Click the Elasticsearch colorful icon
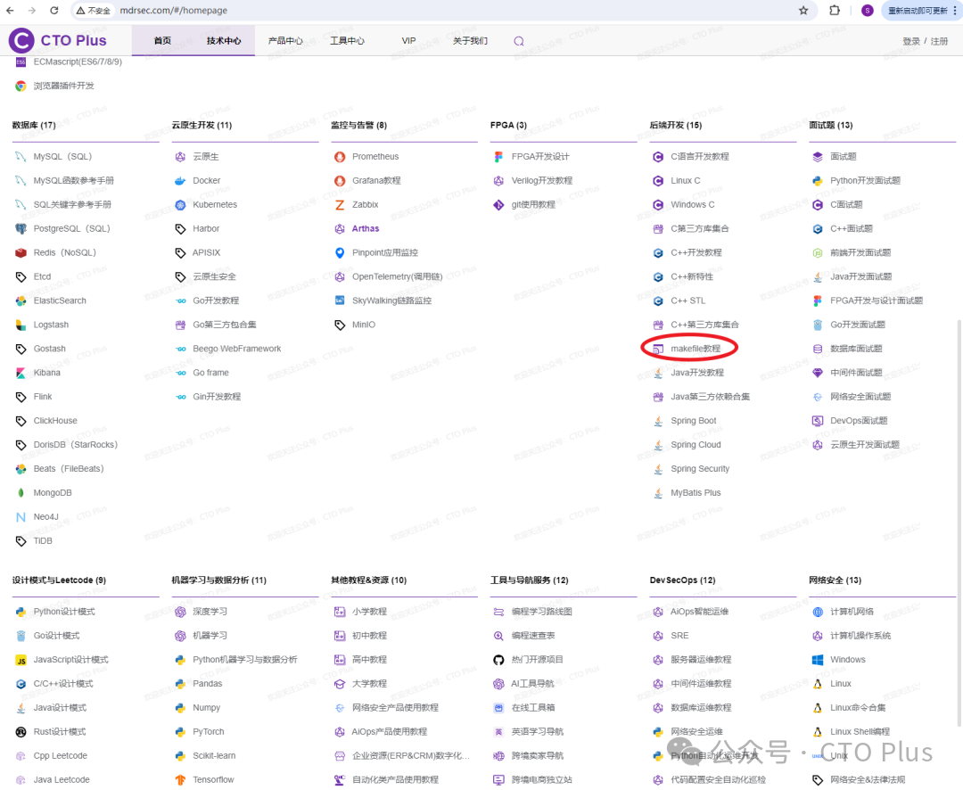Screen dimensions: 963x790 (21, 301)
